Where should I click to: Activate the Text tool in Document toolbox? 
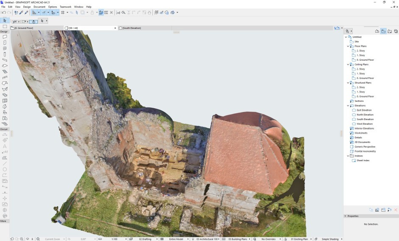pyautogui.click(x=5, y=146)
